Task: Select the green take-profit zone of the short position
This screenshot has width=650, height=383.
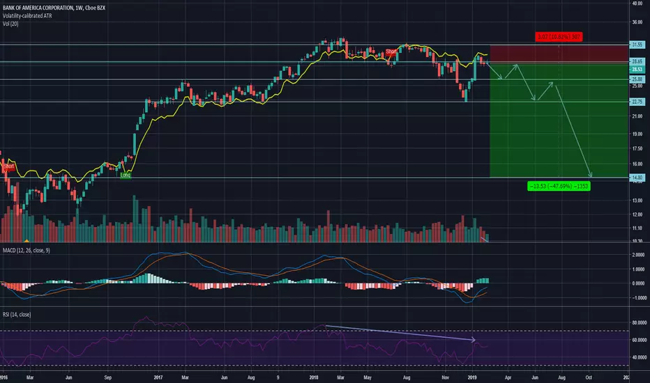Action: click(x=559, y=120)
